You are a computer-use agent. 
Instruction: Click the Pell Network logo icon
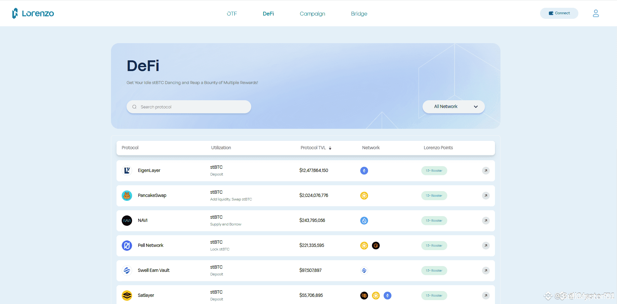(x=127, y=246)
